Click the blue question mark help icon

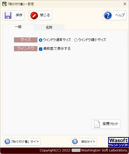pos(108,15)
